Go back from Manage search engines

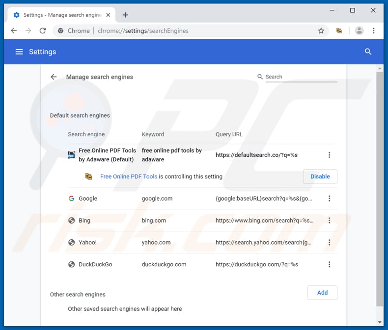point(54,77)
